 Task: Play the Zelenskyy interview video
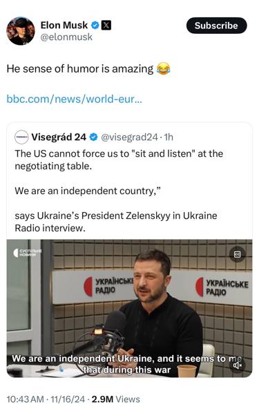(x=129, y=308)
